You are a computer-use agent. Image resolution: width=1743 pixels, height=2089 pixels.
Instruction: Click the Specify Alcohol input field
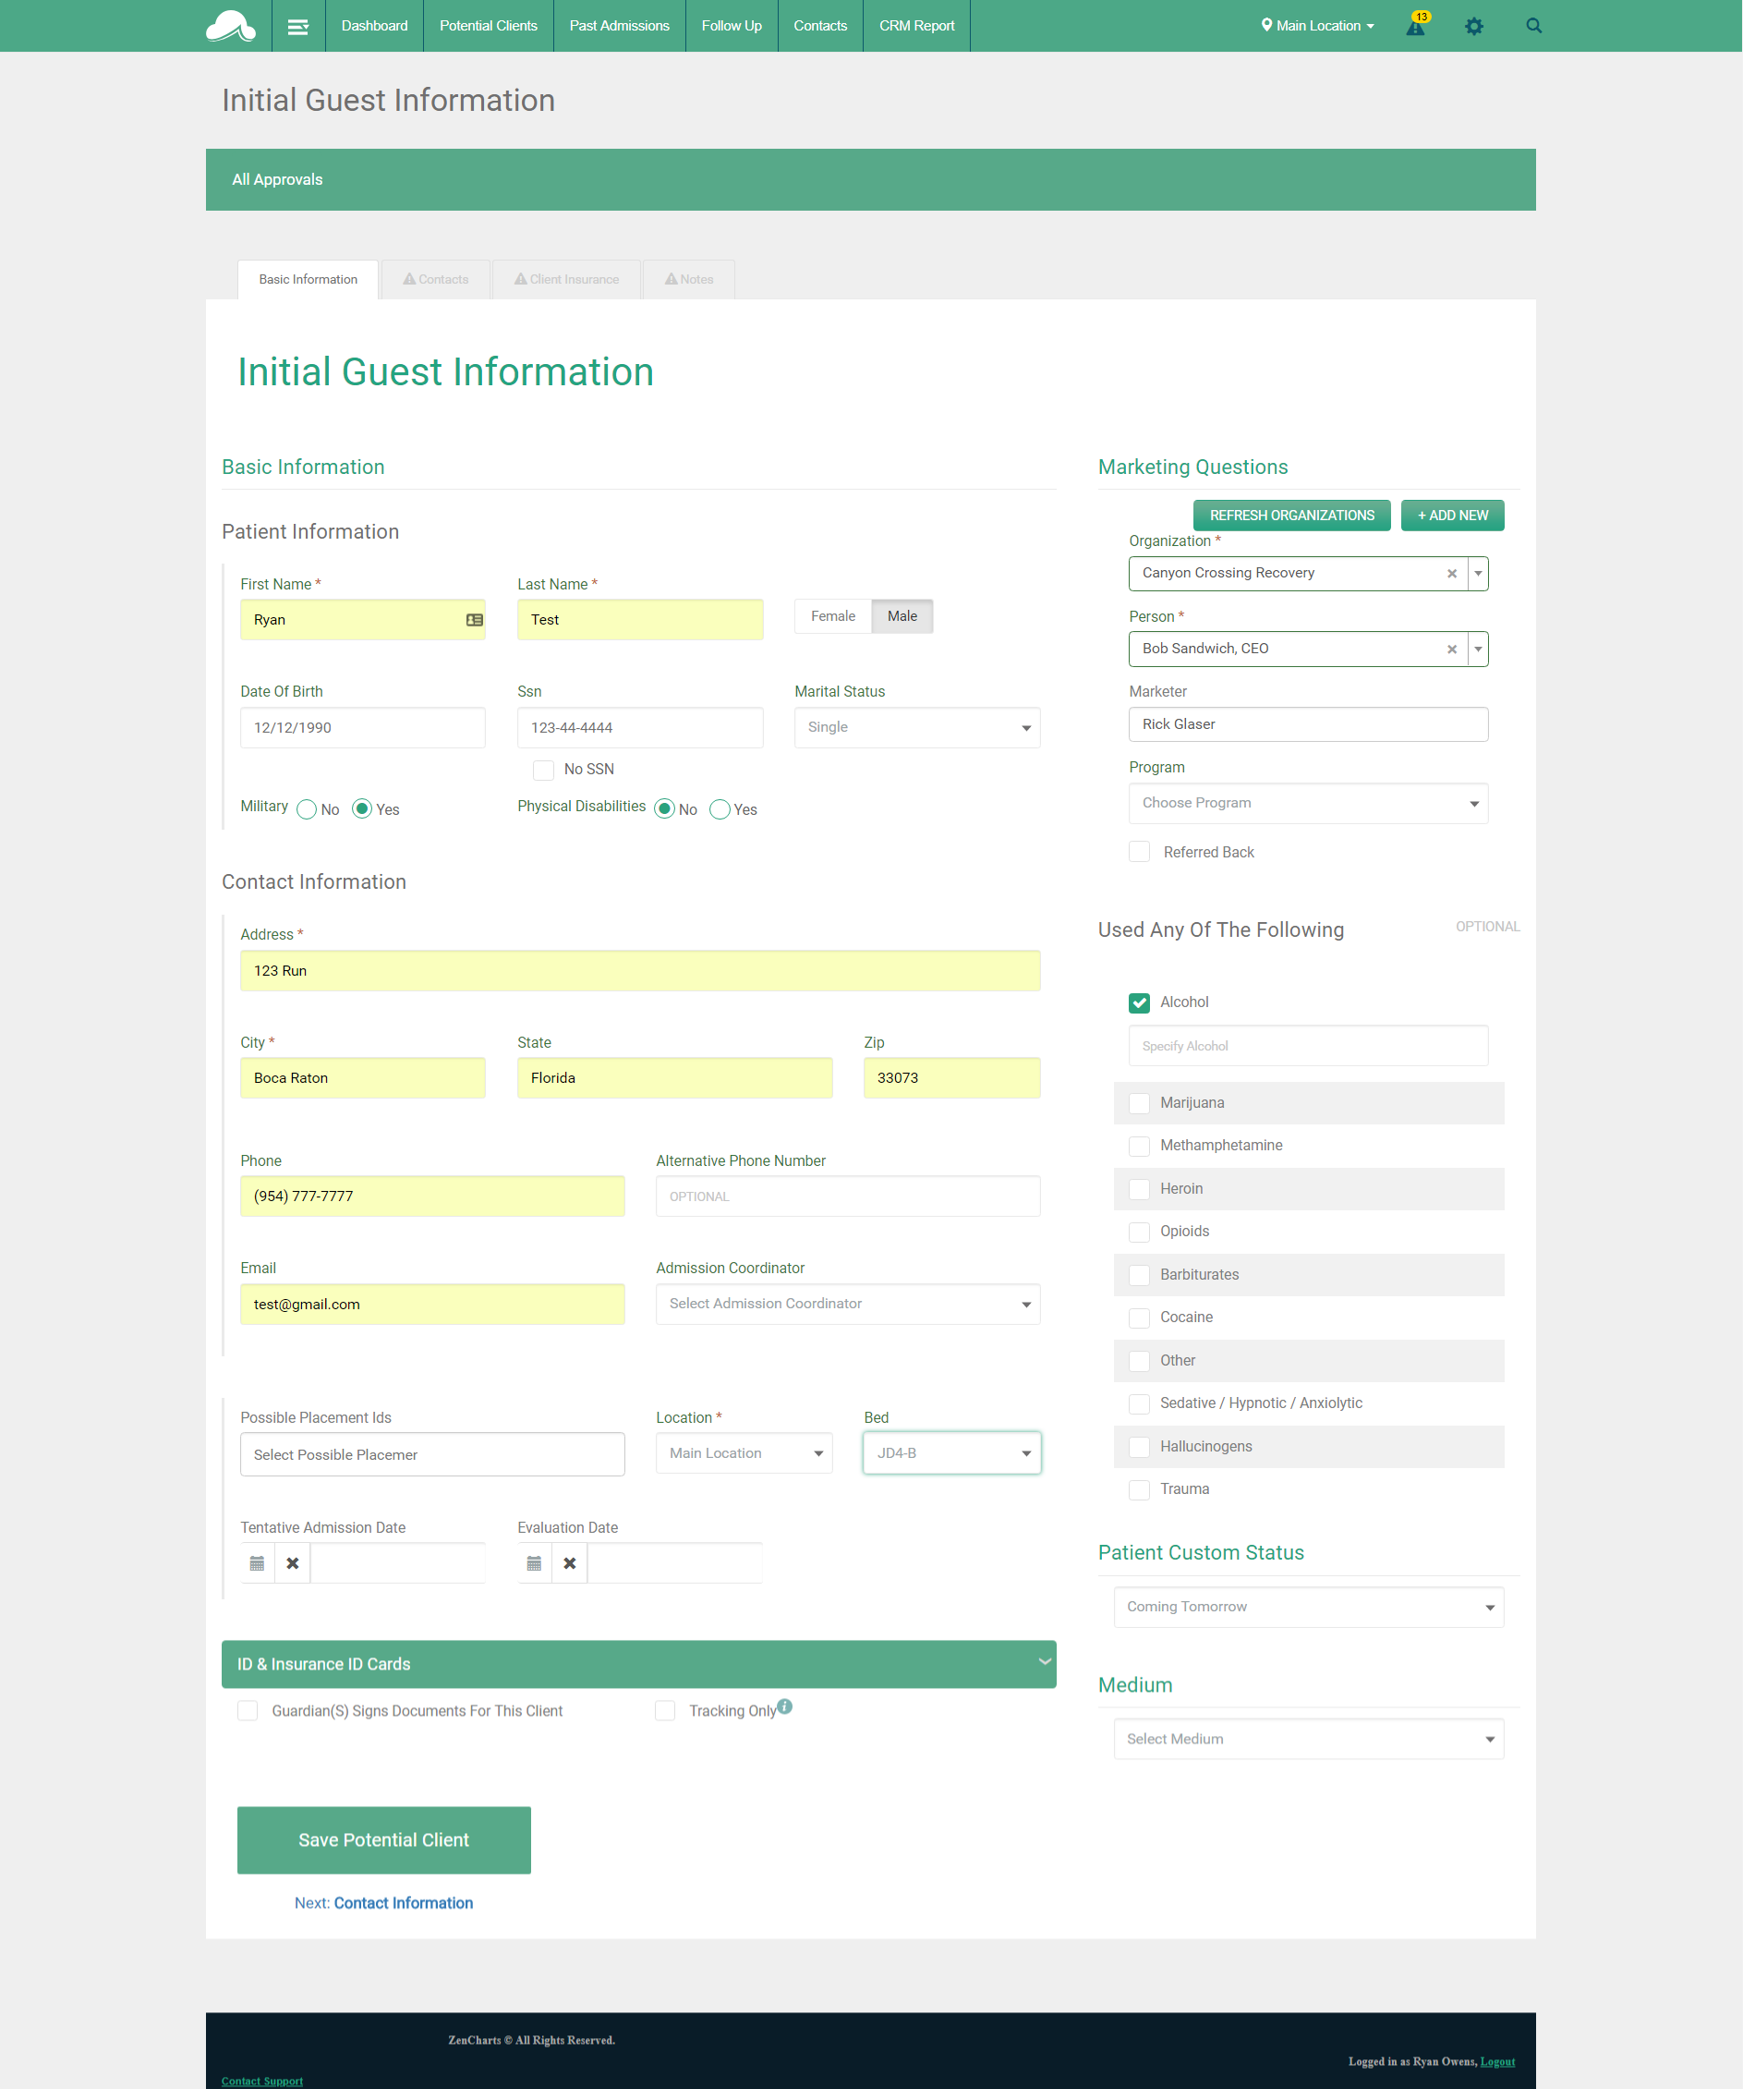[x=1309, y=1047]
